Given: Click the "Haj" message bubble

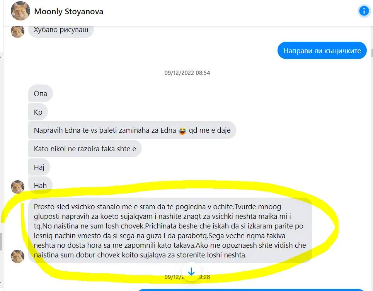Looking at the screenshot, I should (x=39, y=167).
